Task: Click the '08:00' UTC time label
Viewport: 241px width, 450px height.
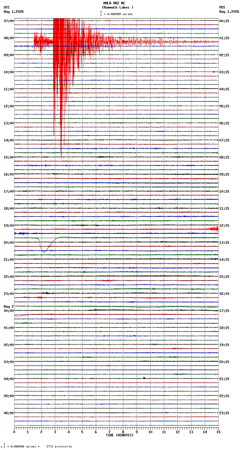Action: point(9,38)
